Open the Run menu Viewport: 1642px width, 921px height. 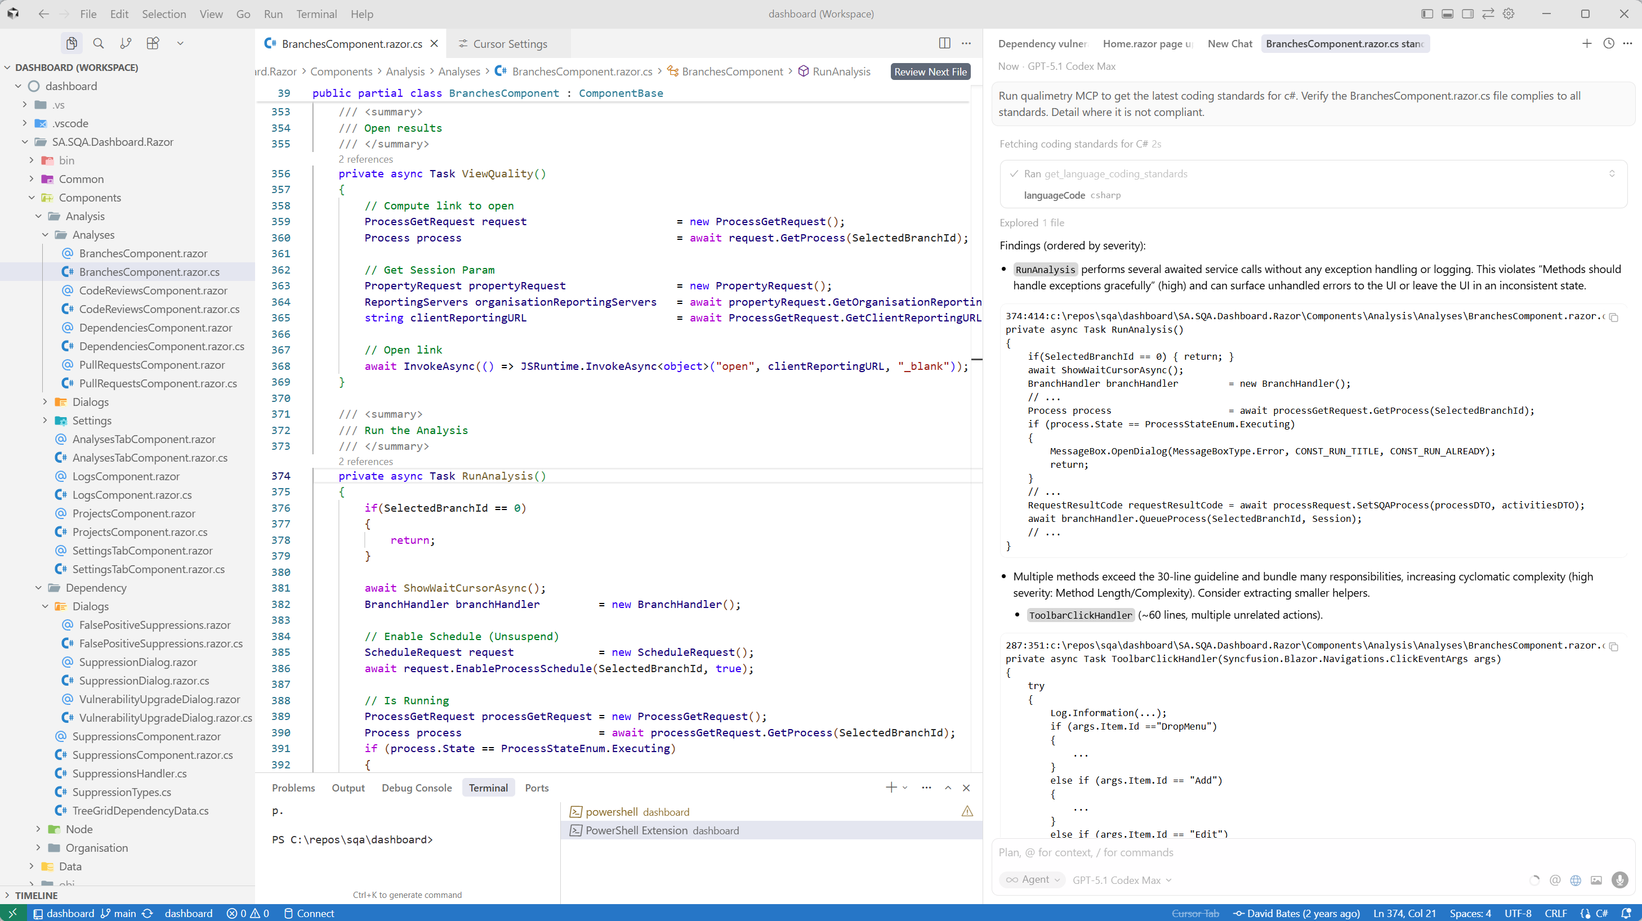coord(273,14)
